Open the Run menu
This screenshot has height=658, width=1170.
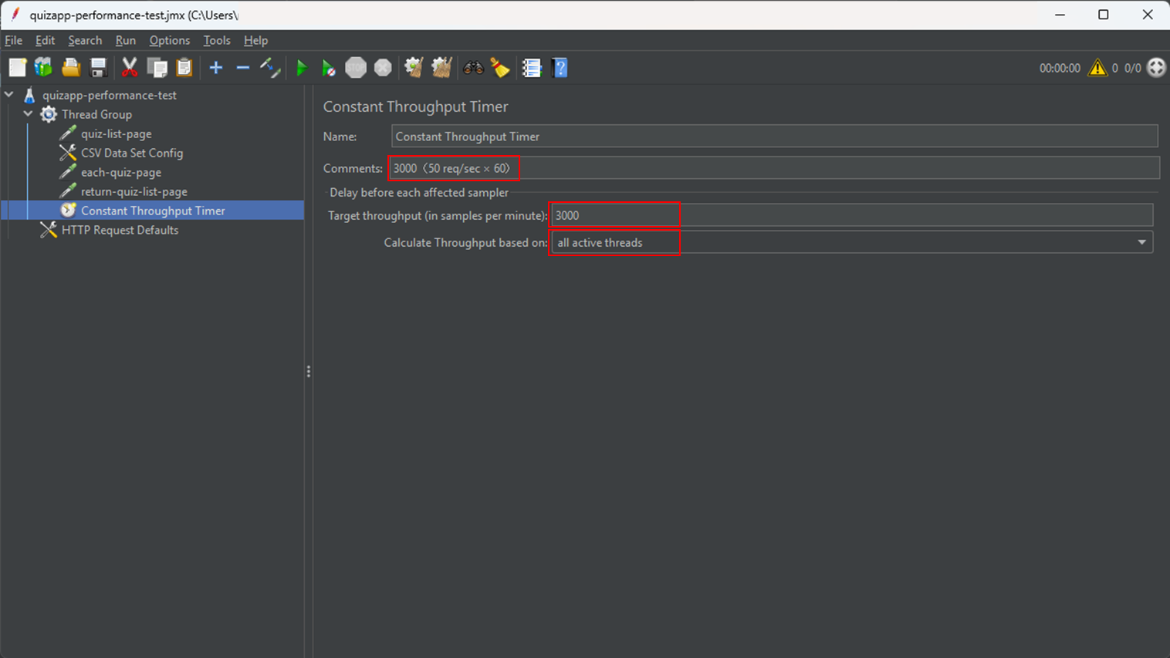125,40
